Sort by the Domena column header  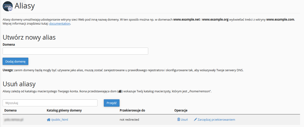[x=11, y=111]
